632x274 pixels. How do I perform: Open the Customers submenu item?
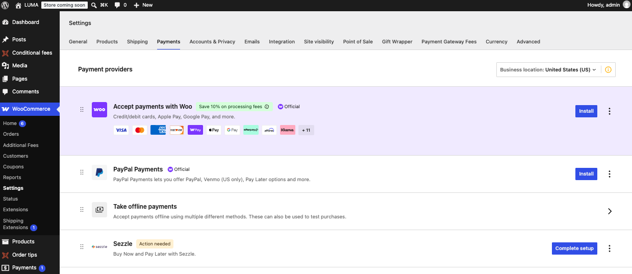[x=15, y=156]
